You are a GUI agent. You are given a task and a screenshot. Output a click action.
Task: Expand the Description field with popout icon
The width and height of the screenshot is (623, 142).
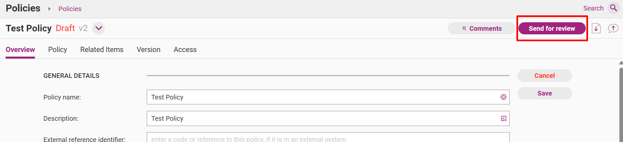tap(503, 118)
